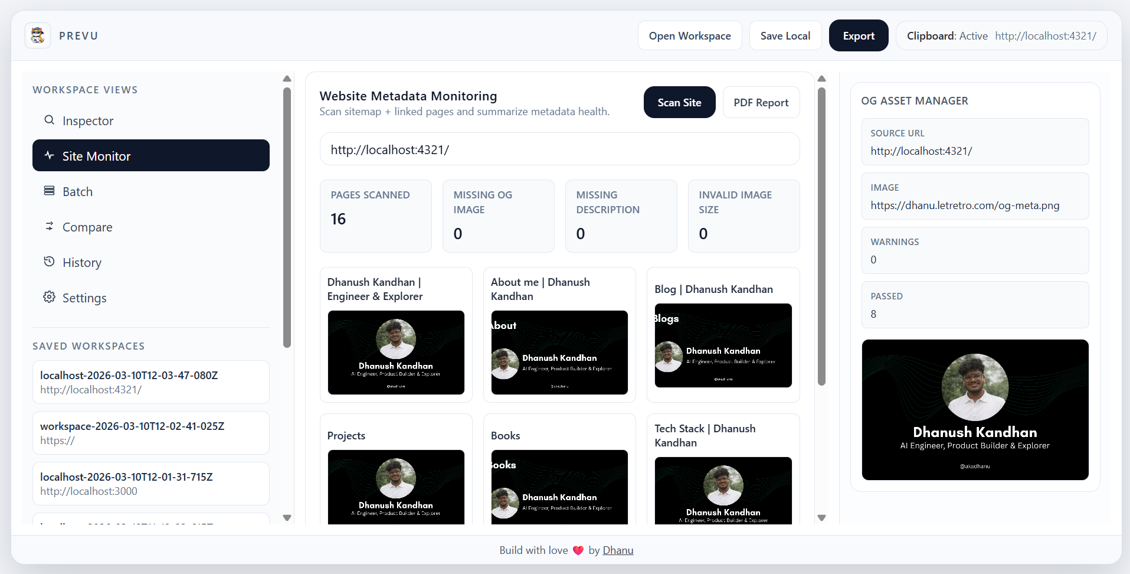The image size is (1130, 574).
Task: Open saved workspace workspace-2026-03-10T12-02-41-025Z
Action: (151, 433)
